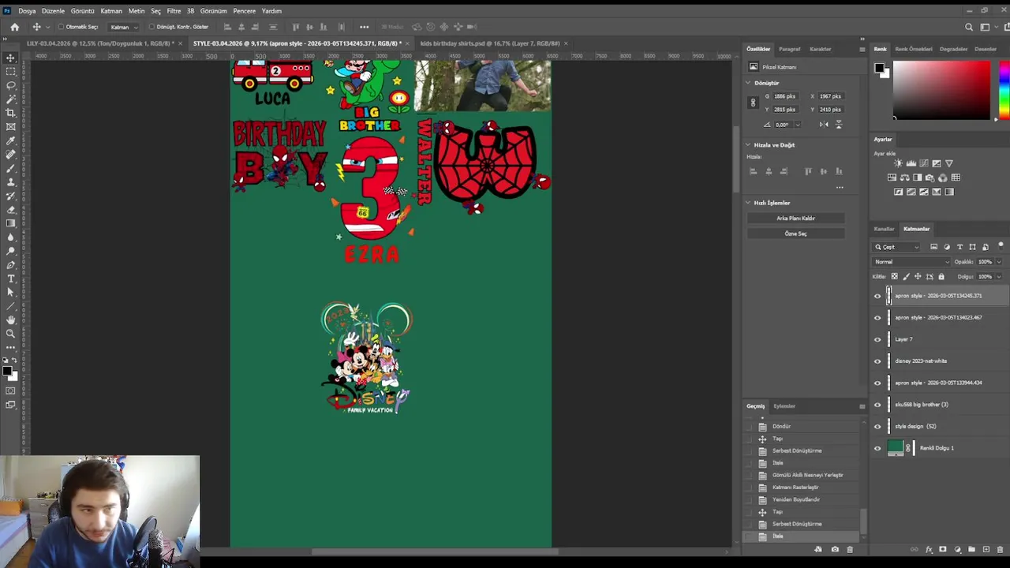
Task: Select the Zoom tool
Action: tap(11, 334)
